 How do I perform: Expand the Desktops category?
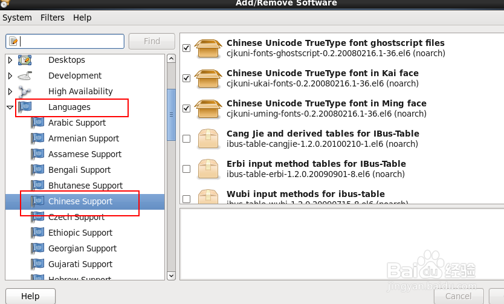tap(10, 60)
